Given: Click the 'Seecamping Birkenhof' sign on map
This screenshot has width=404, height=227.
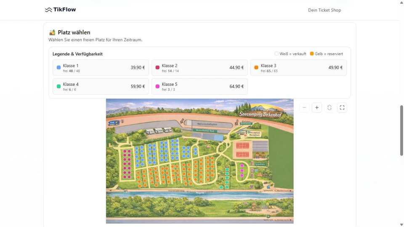Looking at the screenshot, I should click(x=260, y=114).
